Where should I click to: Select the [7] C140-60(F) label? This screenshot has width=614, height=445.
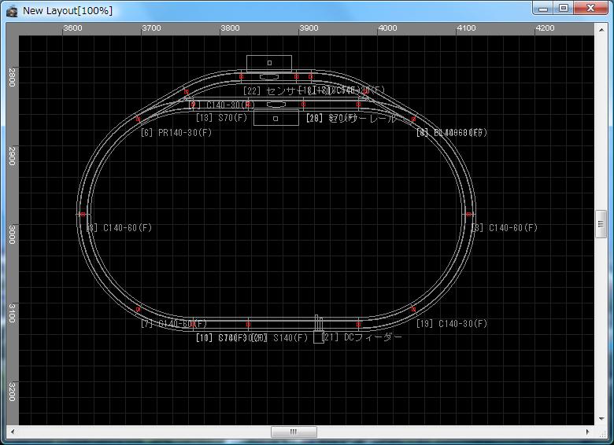[x=174, y=324]
